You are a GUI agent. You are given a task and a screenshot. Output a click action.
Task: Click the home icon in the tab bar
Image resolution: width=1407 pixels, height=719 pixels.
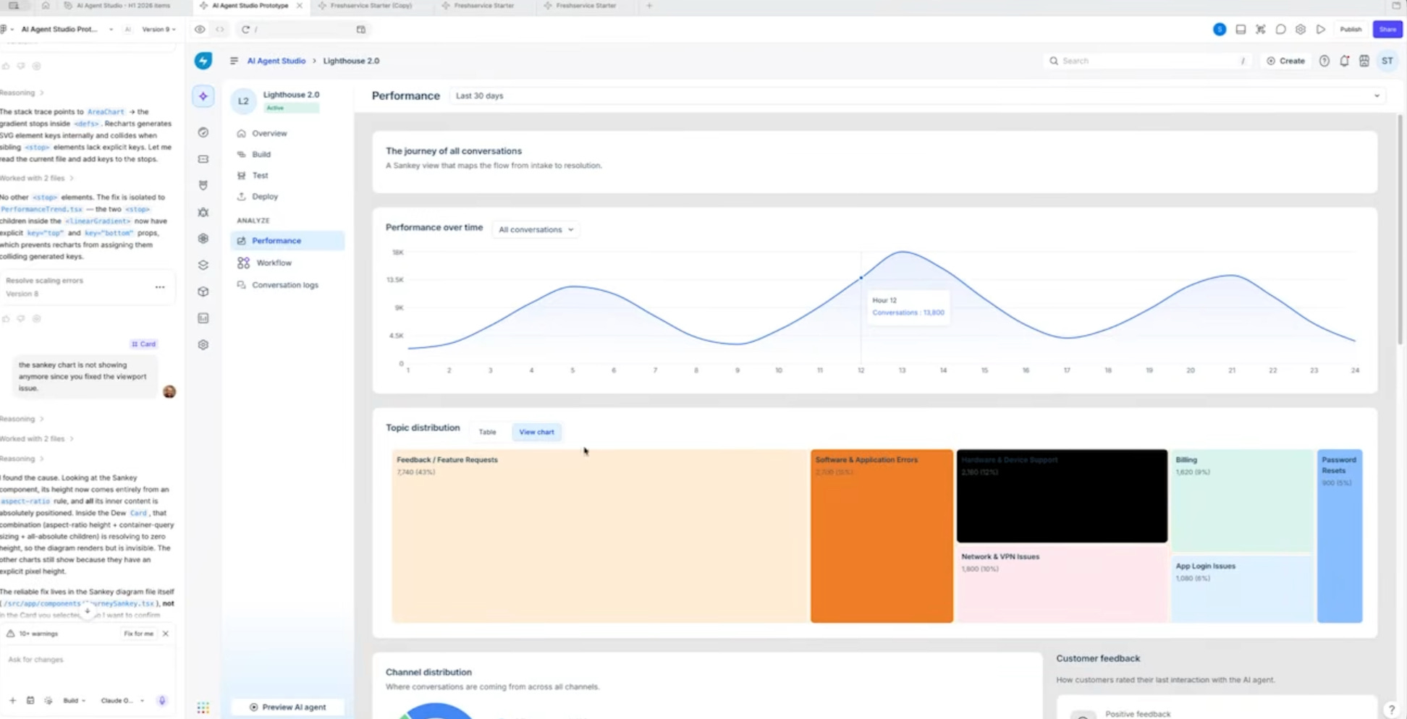click(46, 5)
